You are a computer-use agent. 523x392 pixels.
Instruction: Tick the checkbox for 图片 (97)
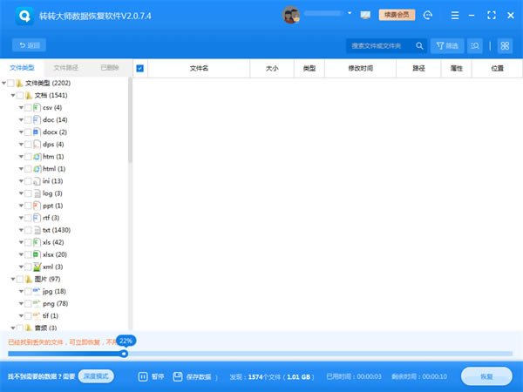(20, 279)
